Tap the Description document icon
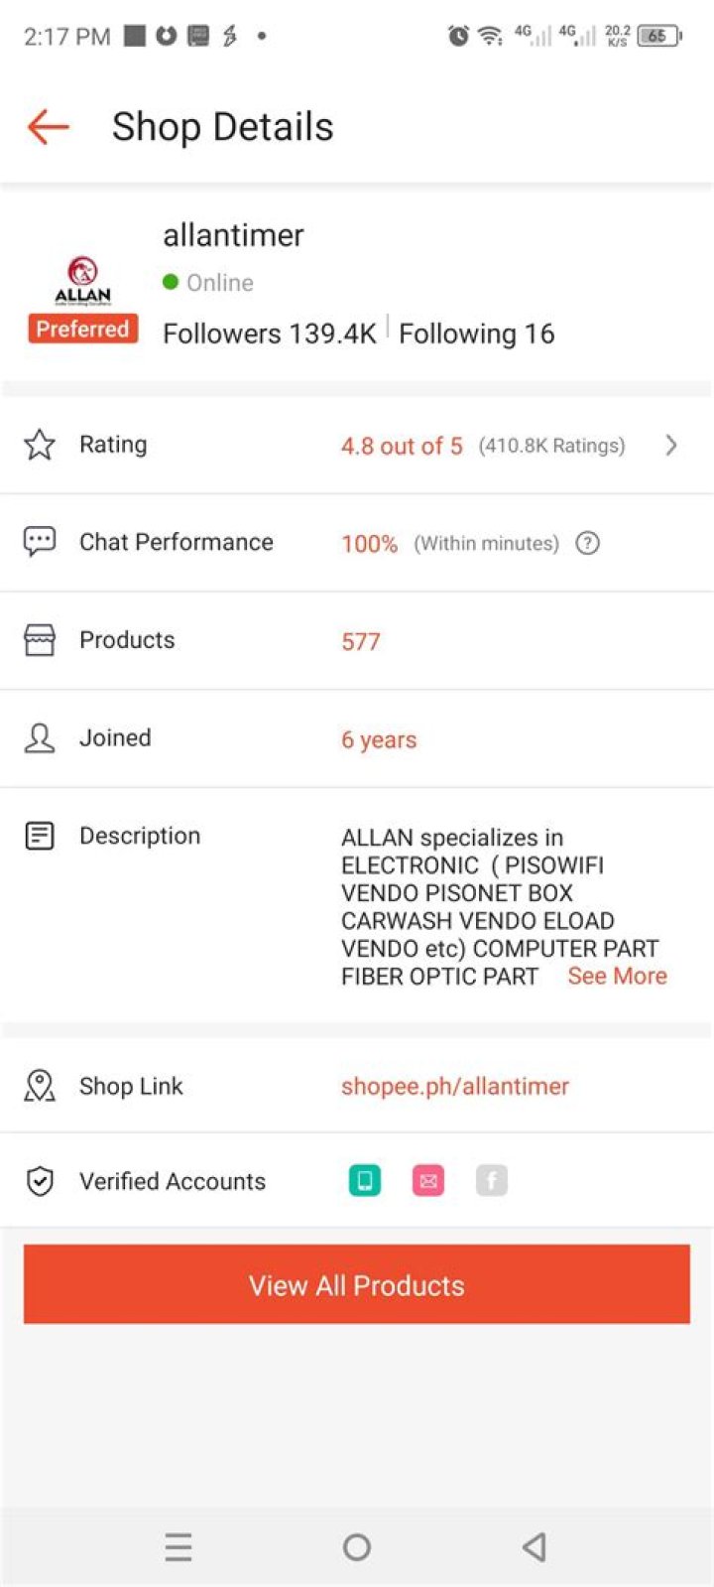This screenshot has height=1587, width=714. (x=40, y=836)
